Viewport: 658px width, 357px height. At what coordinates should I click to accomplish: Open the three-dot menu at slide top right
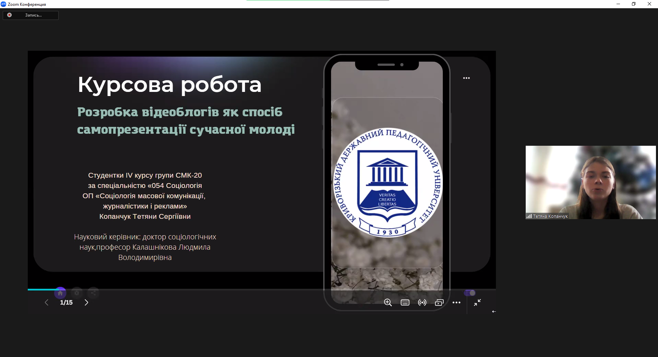[x=466, y=78]
